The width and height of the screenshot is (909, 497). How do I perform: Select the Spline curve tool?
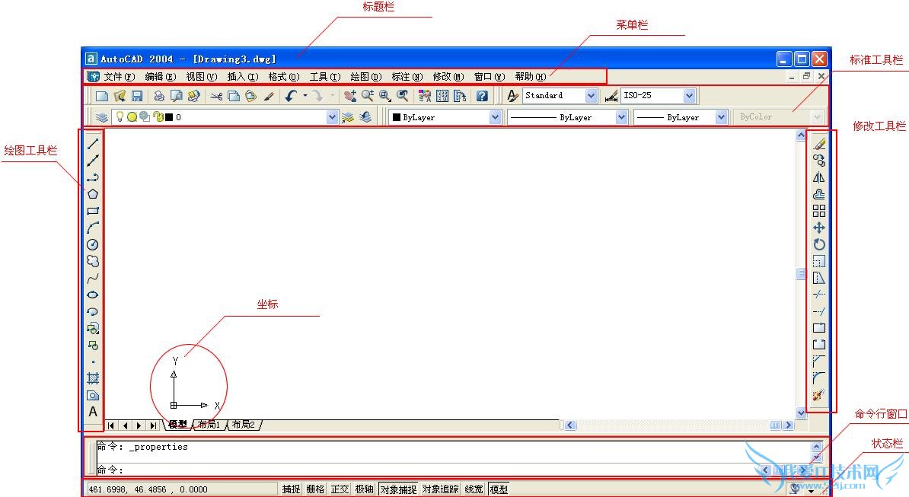click(x=93, y=278)
